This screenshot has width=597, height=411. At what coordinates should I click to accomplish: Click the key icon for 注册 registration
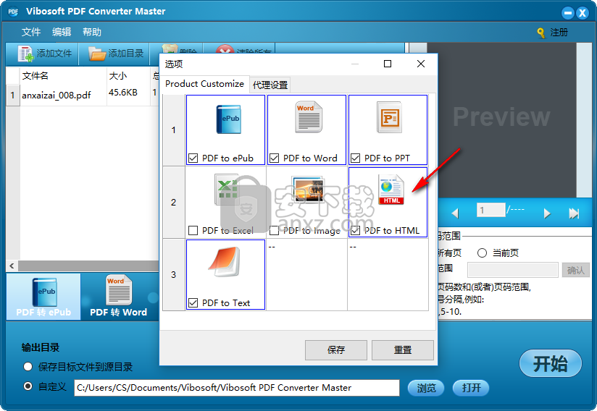click(540, 33)
